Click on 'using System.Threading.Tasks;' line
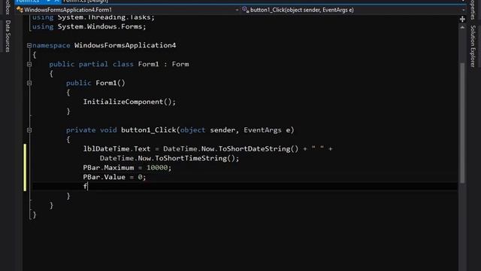 [93, 17]
